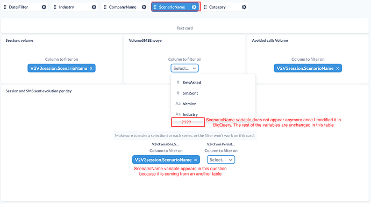Screen dimensions: 371x204
Task: Open the VolumeSMSEnvoye column Select dropdown
Action: point(185,68)
